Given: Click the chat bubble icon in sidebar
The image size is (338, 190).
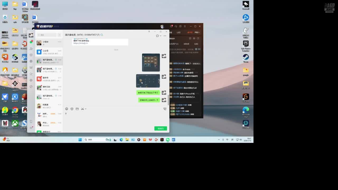Looking at the screenshot, I should tap(31, 42).
